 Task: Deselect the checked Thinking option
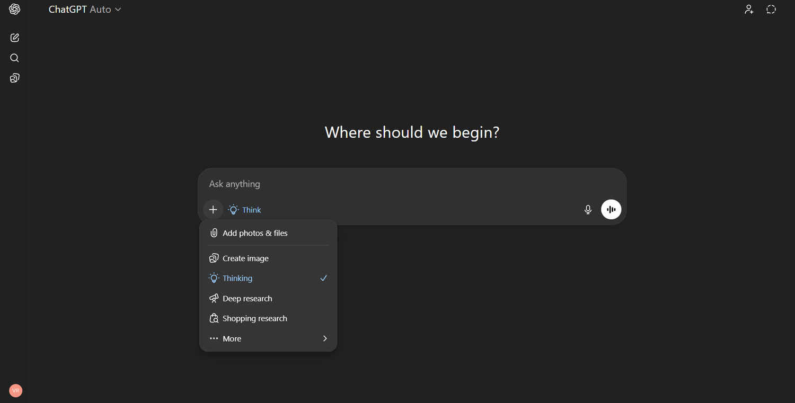268,279
